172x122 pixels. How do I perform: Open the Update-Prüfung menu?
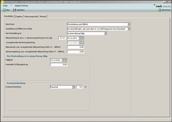tap(21, 5)
